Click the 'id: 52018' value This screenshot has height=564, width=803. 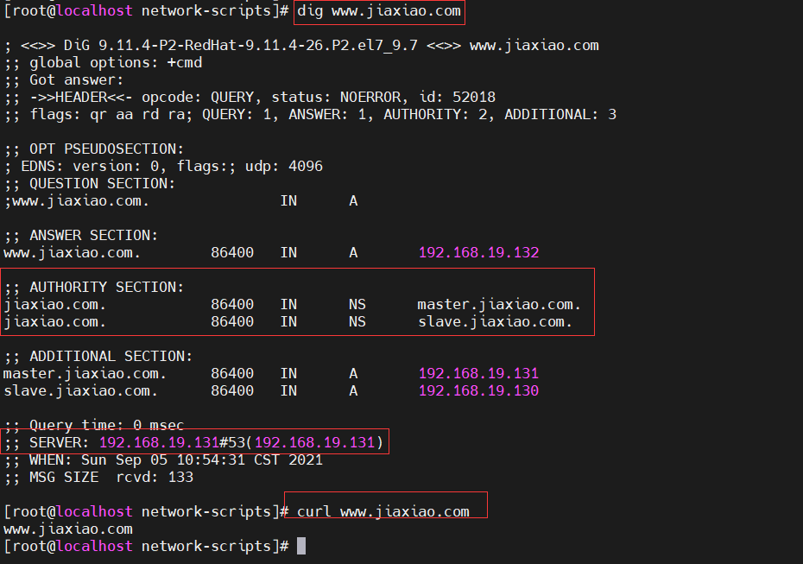click(458, 98)
